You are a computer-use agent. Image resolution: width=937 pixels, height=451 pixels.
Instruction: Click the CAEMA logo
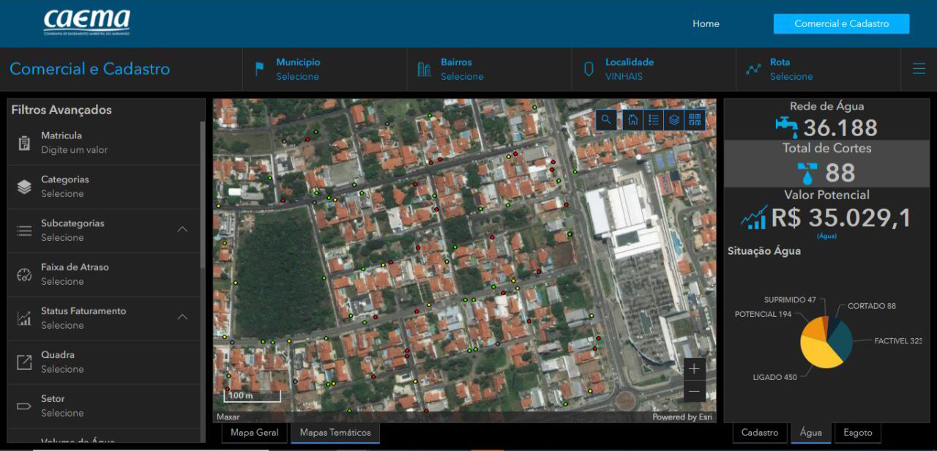pyautogui.click(x=86, y=23)
